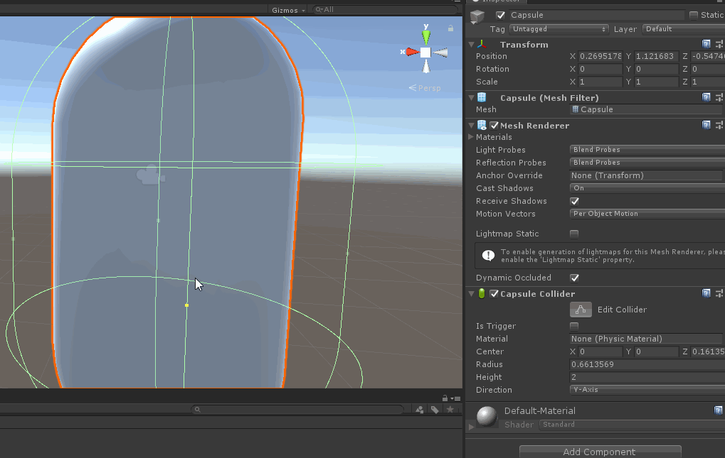Viewport: 725px width, 458px height.
Task: Enable the Is Trigger checkbox
Action: (574, 326)
